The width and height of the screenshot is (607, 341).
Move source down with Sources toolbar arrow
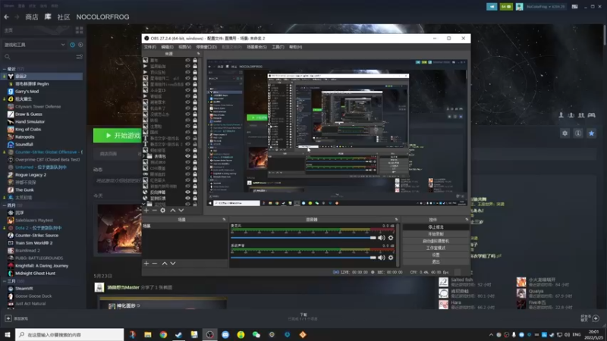pos(181,211)
